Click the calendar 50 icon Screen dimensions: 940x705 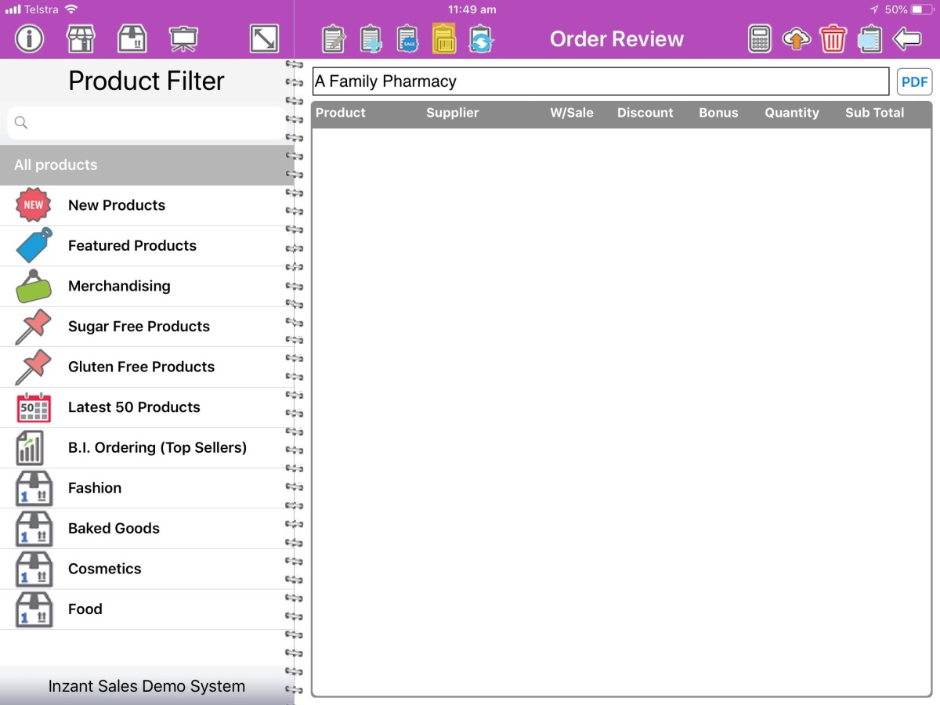click(x=34, y=407)
